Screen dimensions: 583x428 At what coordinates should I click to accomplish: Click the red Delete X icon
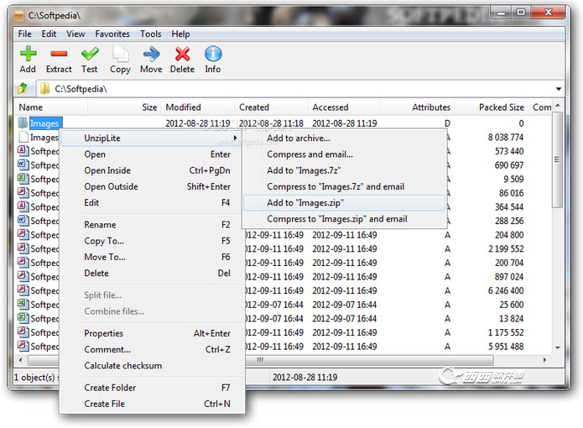click(x=182, y=55)
